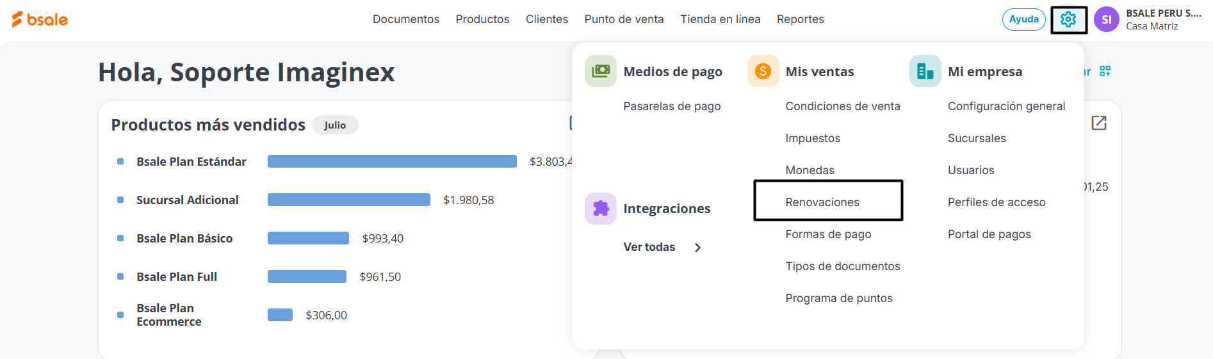Screen dimensions: 1213x359
Task: Click the Ayuda button
Action: click(1024, 19)
